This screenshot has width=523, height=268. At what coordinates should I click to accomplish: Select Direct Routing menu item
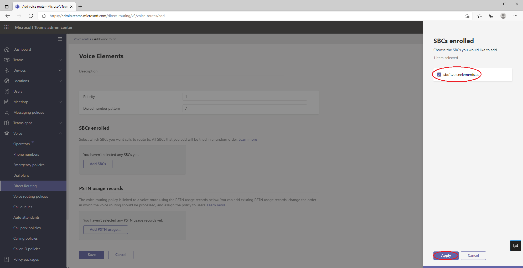tap(34, 186)
